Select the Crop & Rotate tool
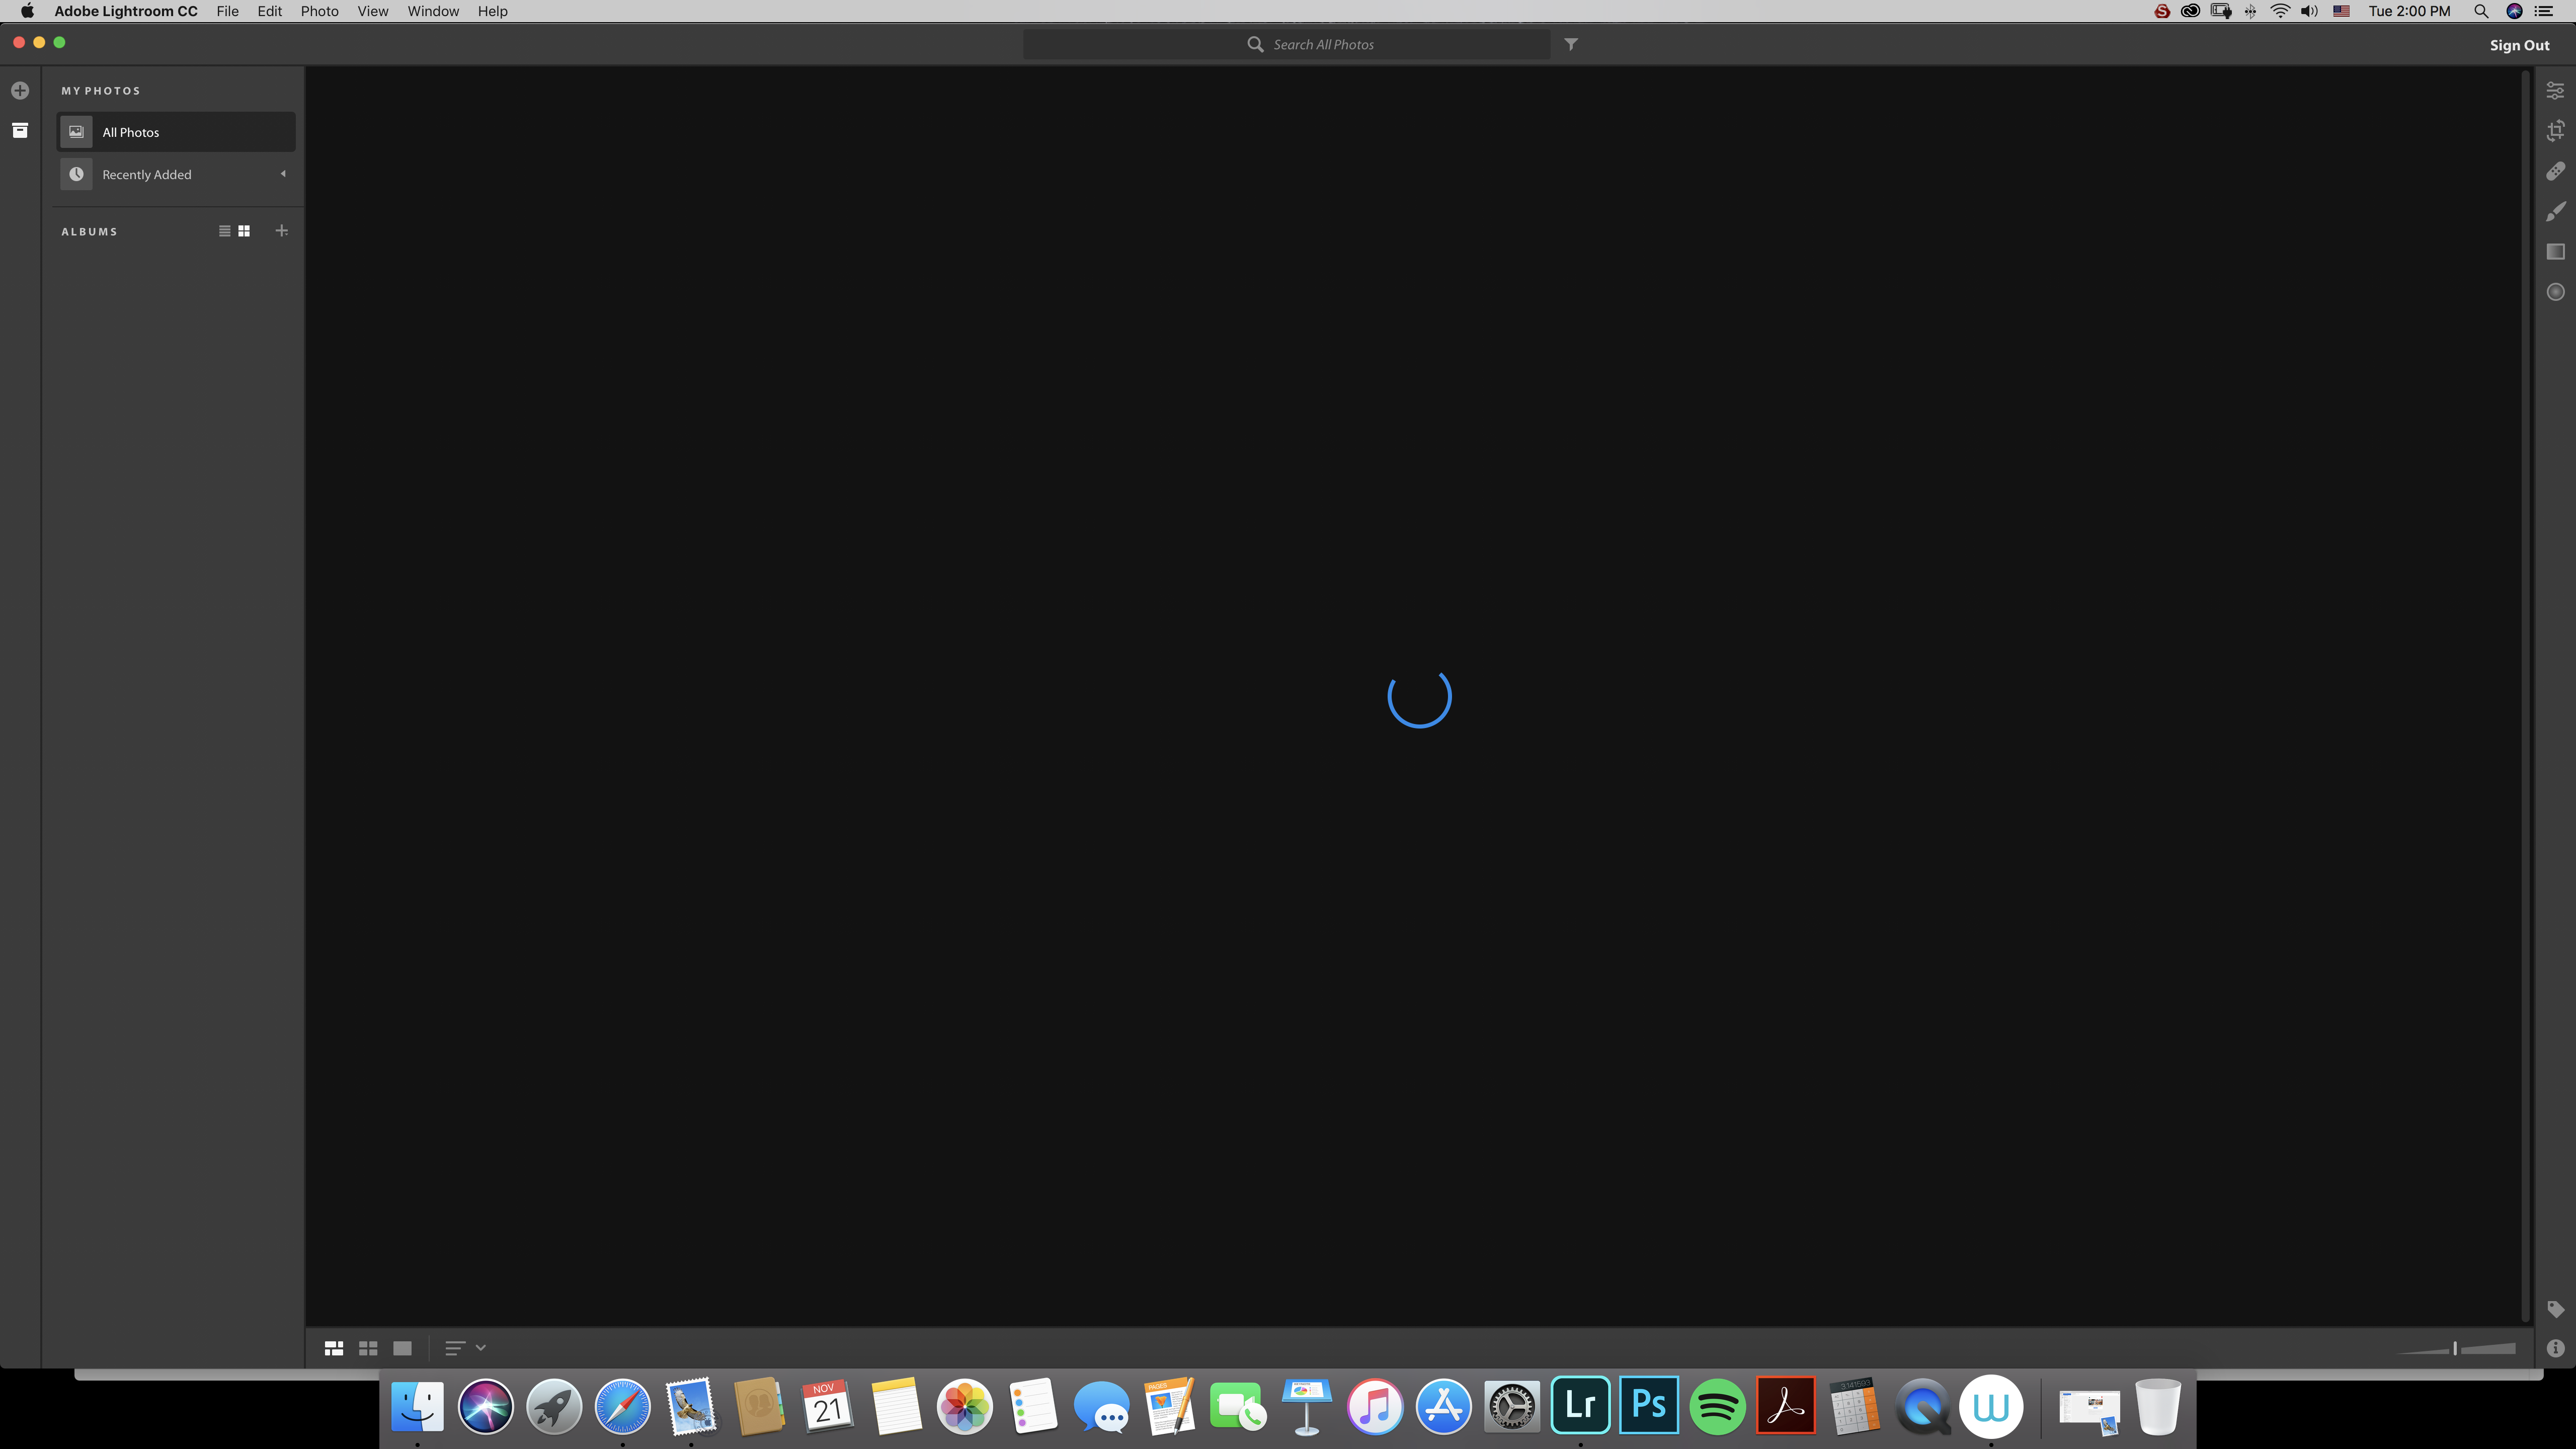Screen dimensions: 2576x1449 2555,131
